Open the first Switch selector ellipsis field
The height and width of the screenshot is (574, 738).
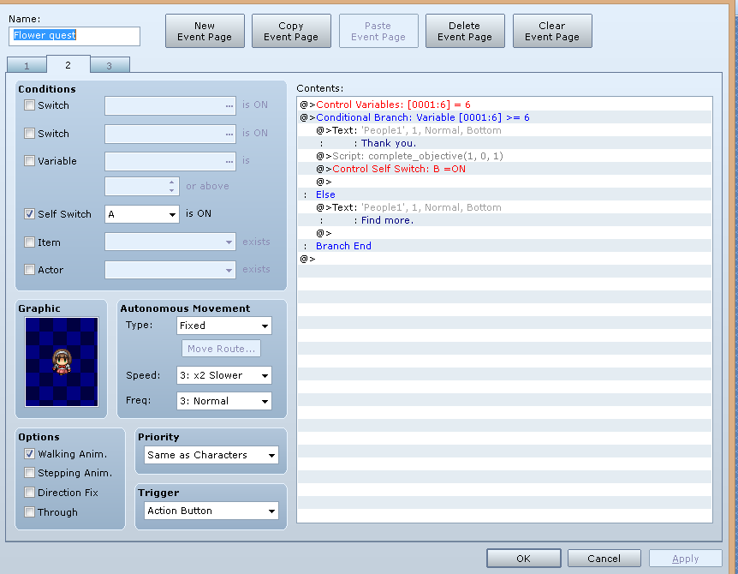coord(170,106)
